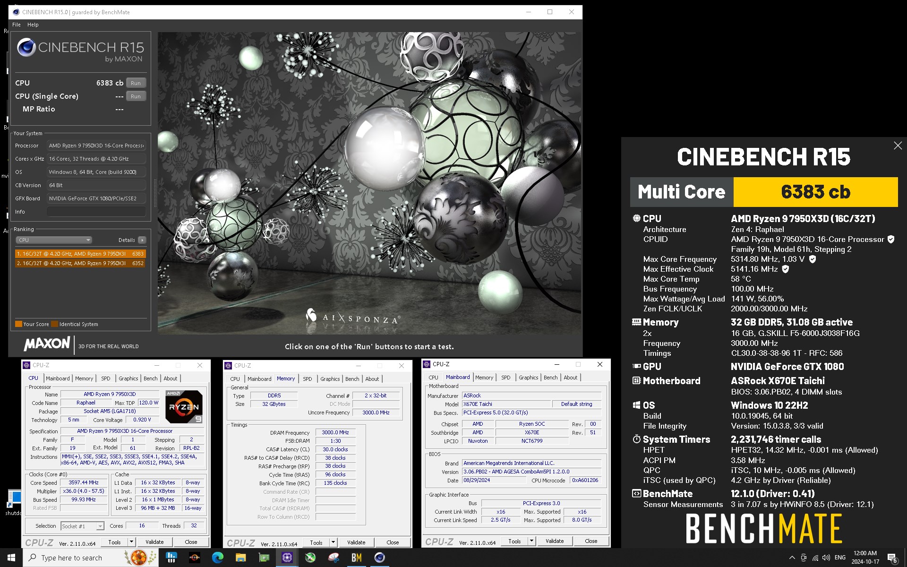Click the GFX Board NVIDIA GeForce field
The image size is (907, 567).
tap(96, 198)
